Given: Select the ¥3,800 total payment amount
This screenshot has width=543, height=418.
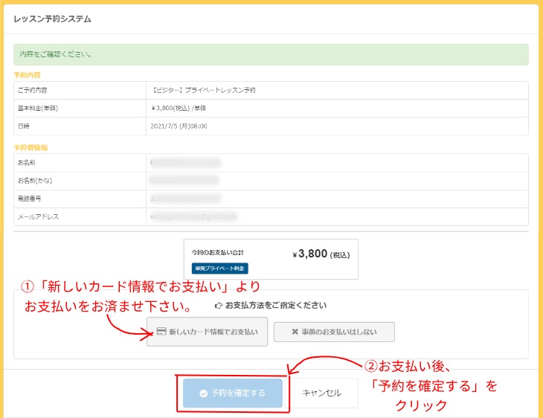Looking at the screenshot, I should (x=310, y=254).
